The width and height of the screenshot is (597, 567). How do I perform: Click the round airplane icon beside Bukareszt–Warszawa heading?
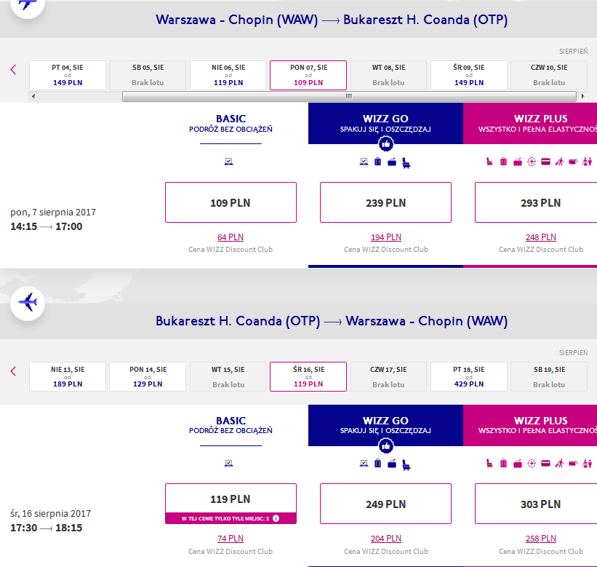point(28,303)
